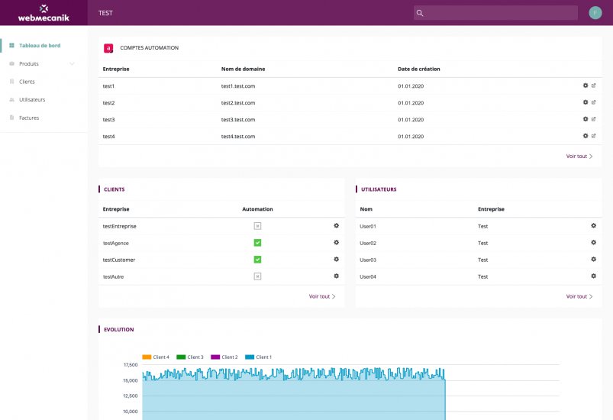
Task: Select User03 name in Utilisateurs
Action: [368, 260]
